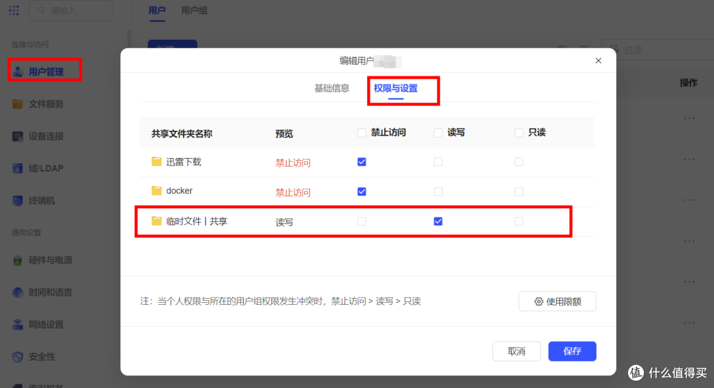Open 用户管理 in the sidebar
Image resolution: width=714 pixels, height=388 pixels.
click(45, 71)
